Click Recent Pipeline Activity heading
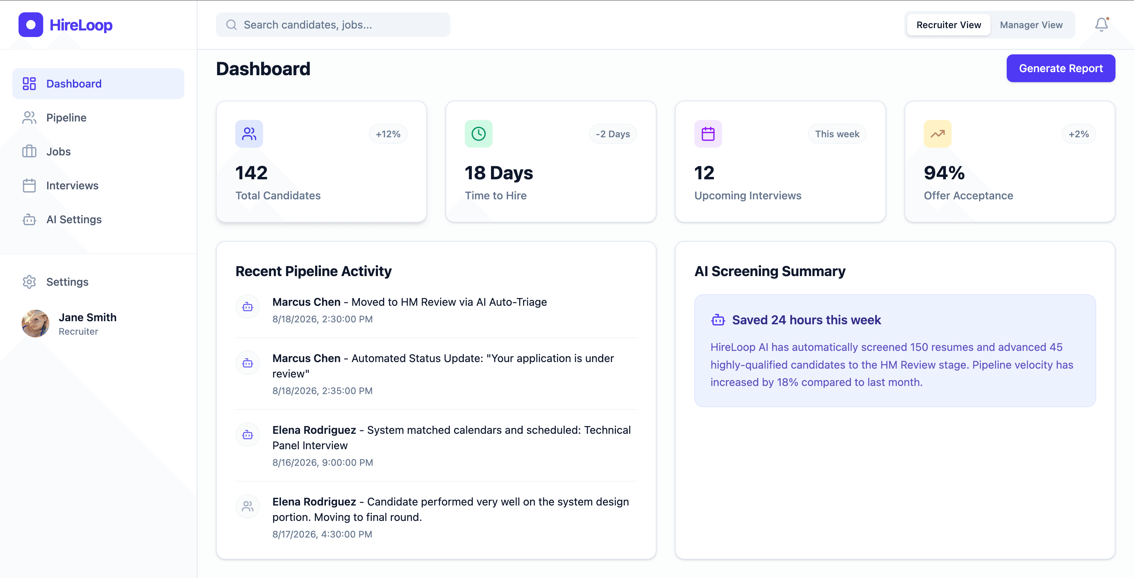Image resolution: width=1134 pixels, height=578 pixels. [x=313, y=271]
